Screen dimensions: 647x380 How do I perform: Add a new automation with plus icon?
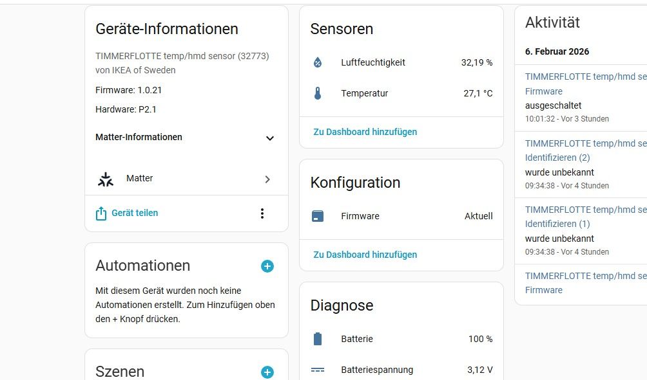pos(267,266)
